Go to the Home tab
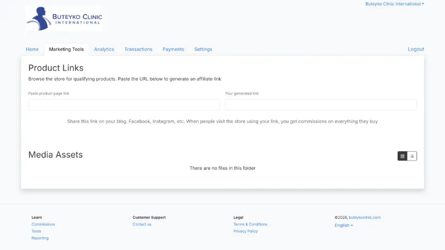Screen dimensions: 445x250 [32, 49]
